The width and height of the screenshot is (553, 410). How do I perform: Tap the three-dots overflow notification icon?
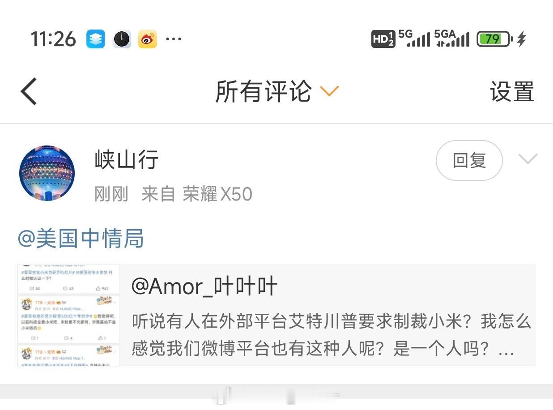(x=174, y=39)
